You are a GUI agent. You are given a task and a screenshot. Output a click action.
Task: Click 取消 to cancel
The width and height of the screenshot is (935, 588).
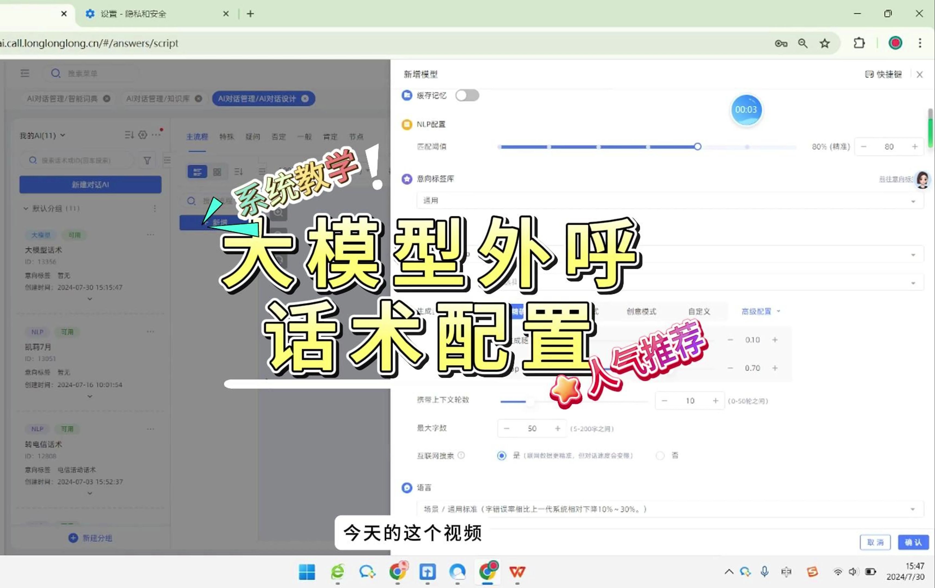coord(875,542)
